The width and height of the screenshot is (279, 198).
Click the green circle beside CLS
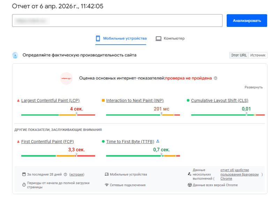click(x=188, y=100)
